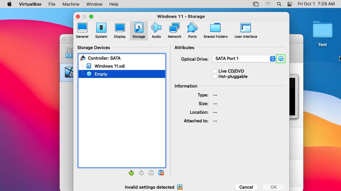Switch to the System settings icon

pyautogui.click(x=101, y=31)
